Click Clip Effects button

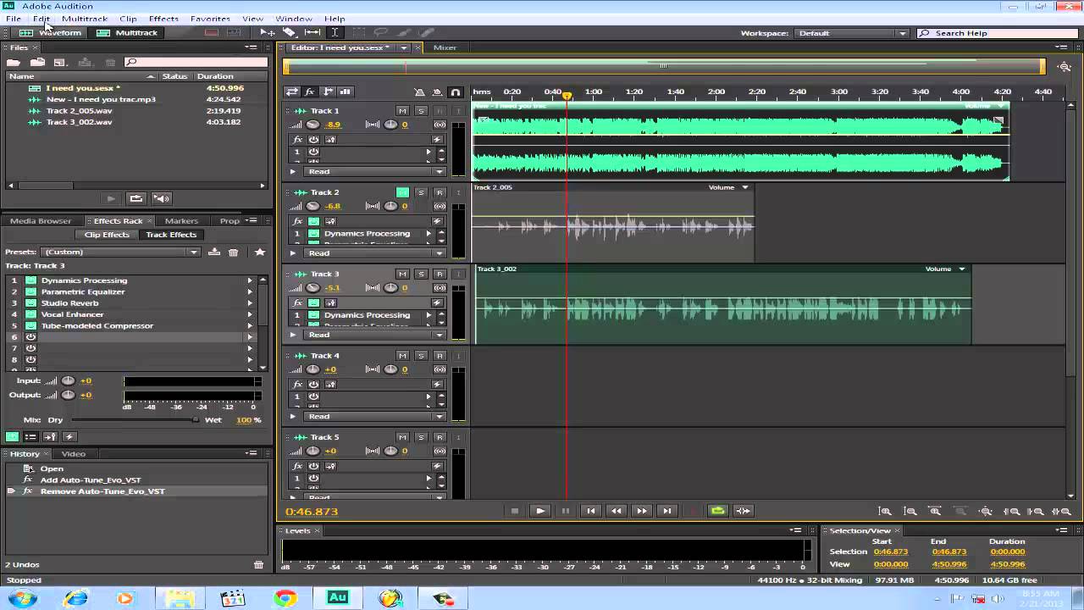[x=107, y=235]
